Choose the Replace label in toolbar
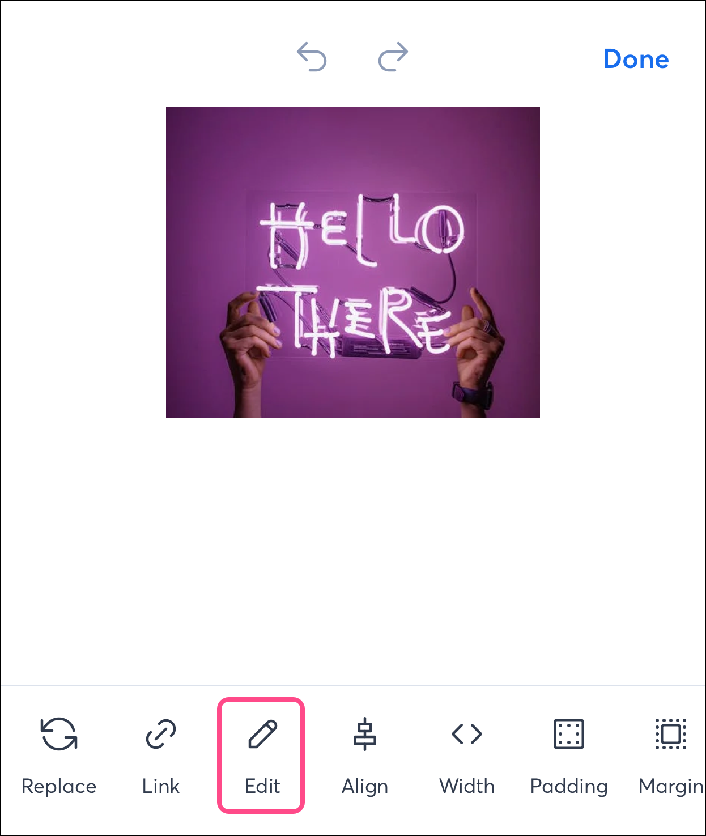Image resolution: width=706 pixels, height=836 pixels. click(x=59, y=787)
